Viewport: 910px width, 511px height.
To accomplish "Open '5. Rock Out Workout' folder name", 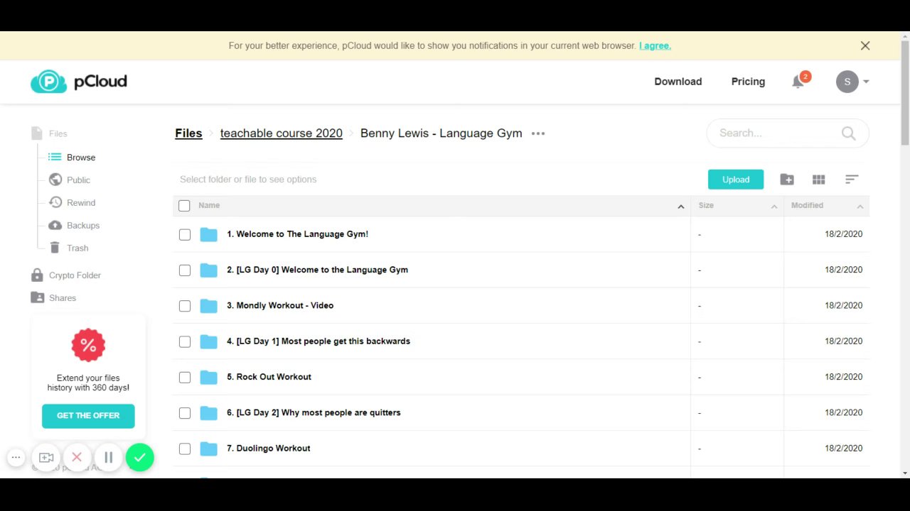I will [269, 377].
